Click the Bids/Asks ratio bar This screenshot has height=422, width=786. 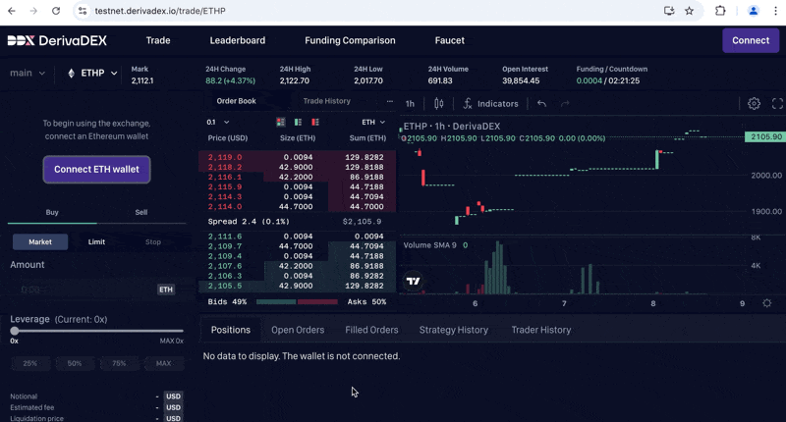pos(297,302)
